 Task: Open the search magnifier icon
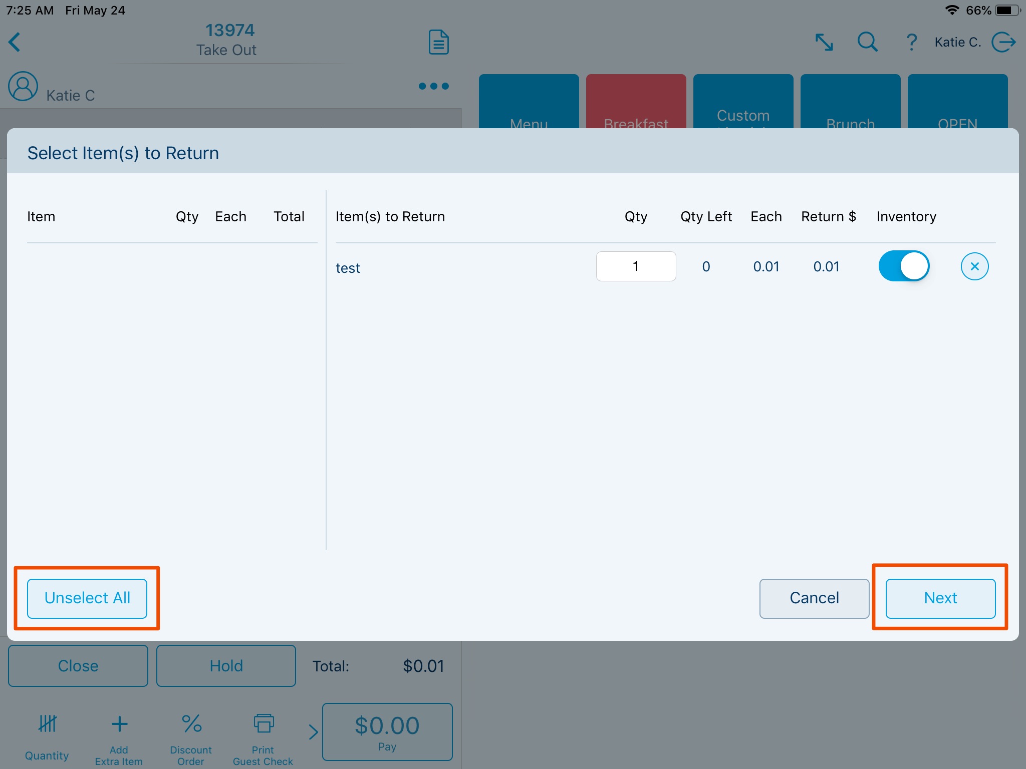[x=867, y=42]
